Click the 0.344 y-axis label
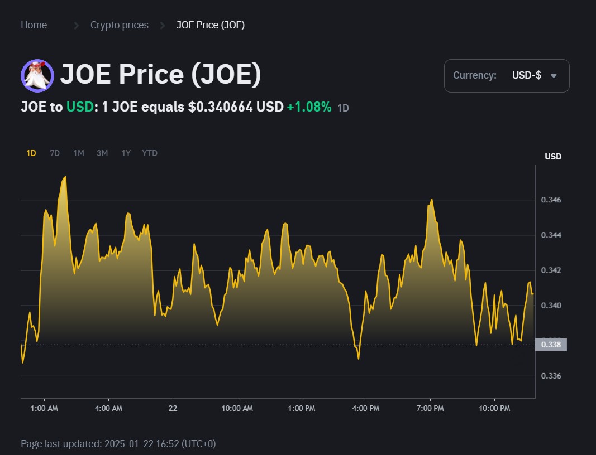 [x=551, y=235]
